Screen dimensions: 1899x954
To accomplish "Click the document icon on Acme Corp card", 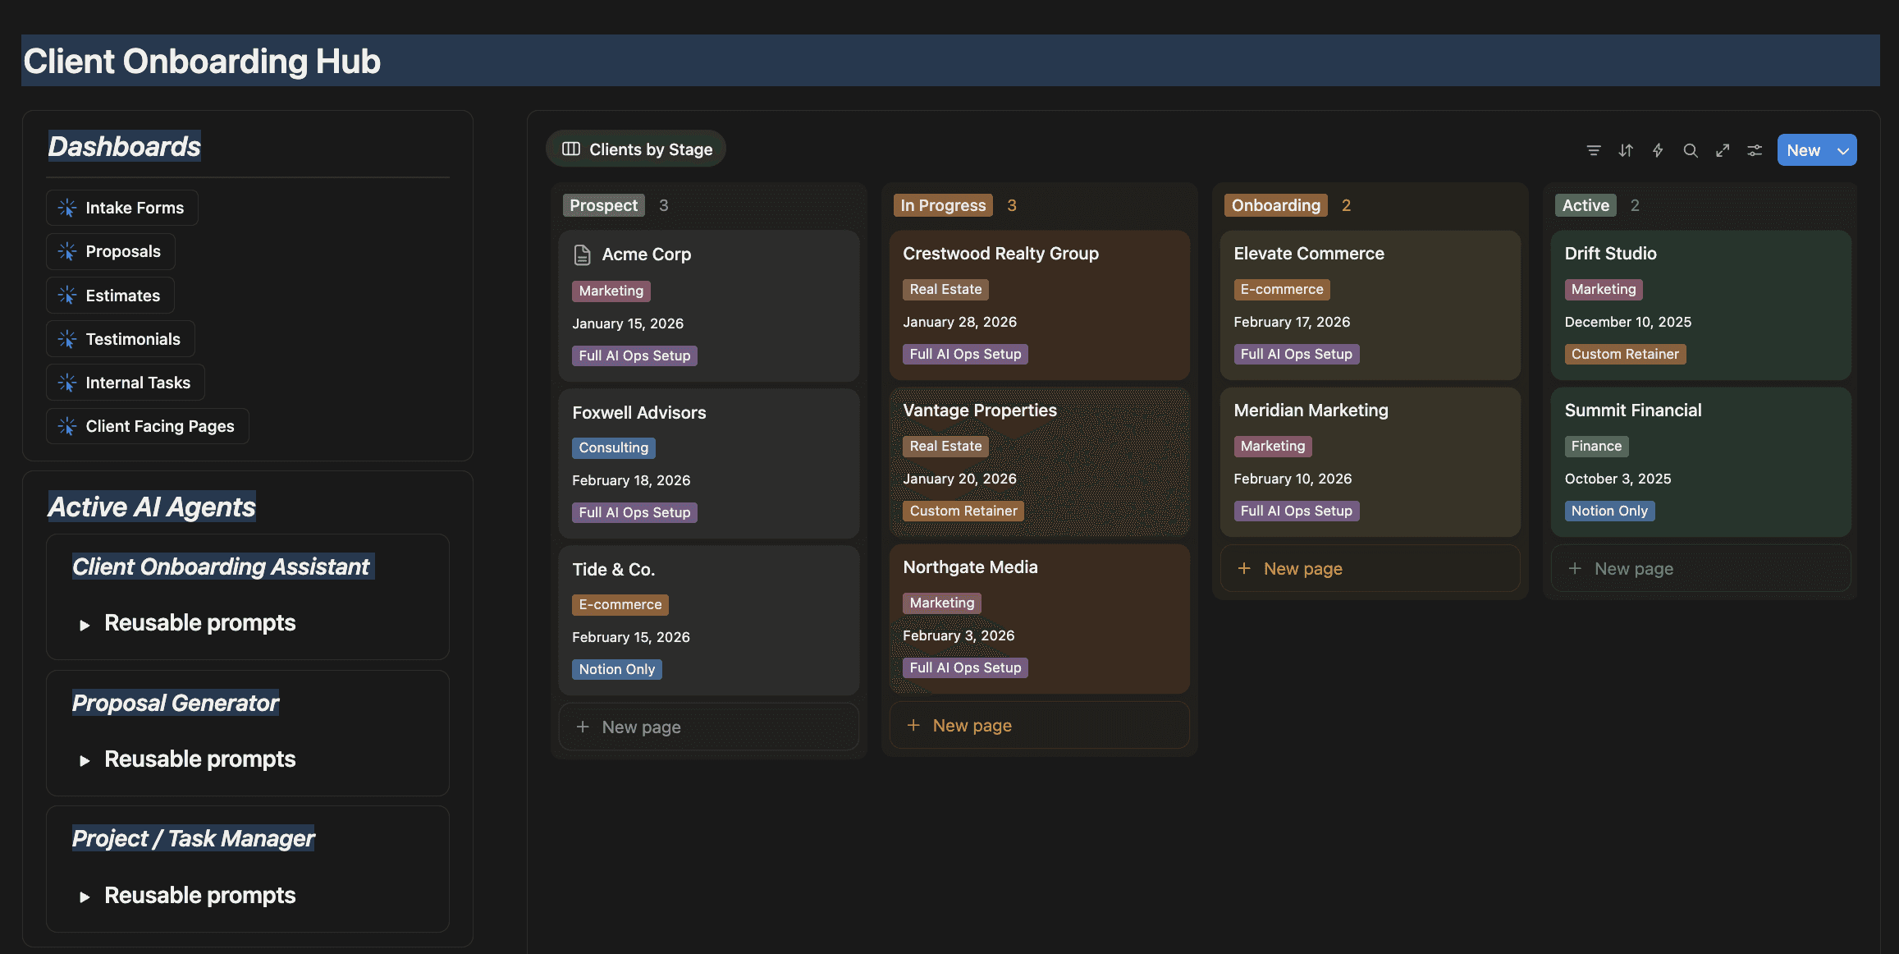I will click(x=583, y=255).
